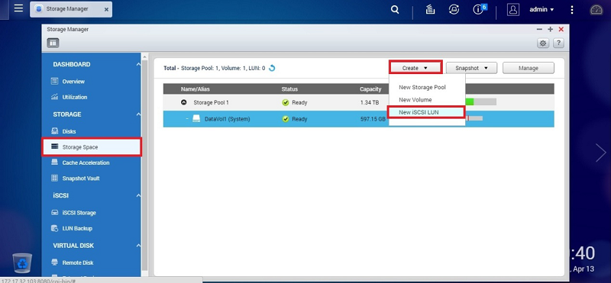Refresh the storage pool totals
Viewport: 611px width, 283px height.
pos(272,68)
